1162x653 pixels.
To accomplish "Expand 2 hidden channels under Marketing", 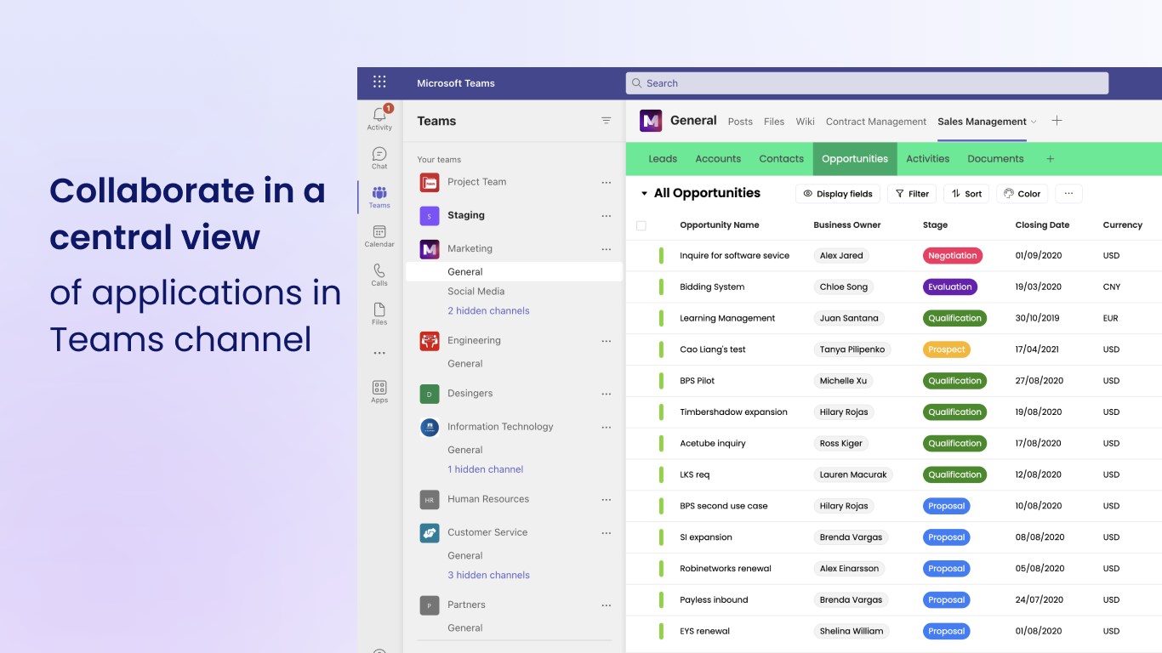I will click(x=488, y=311).
